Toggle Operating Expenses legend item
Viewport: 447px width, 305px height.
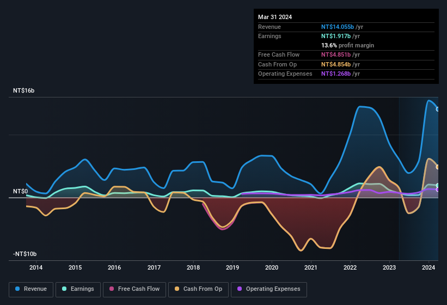click(x=269, y=289)
